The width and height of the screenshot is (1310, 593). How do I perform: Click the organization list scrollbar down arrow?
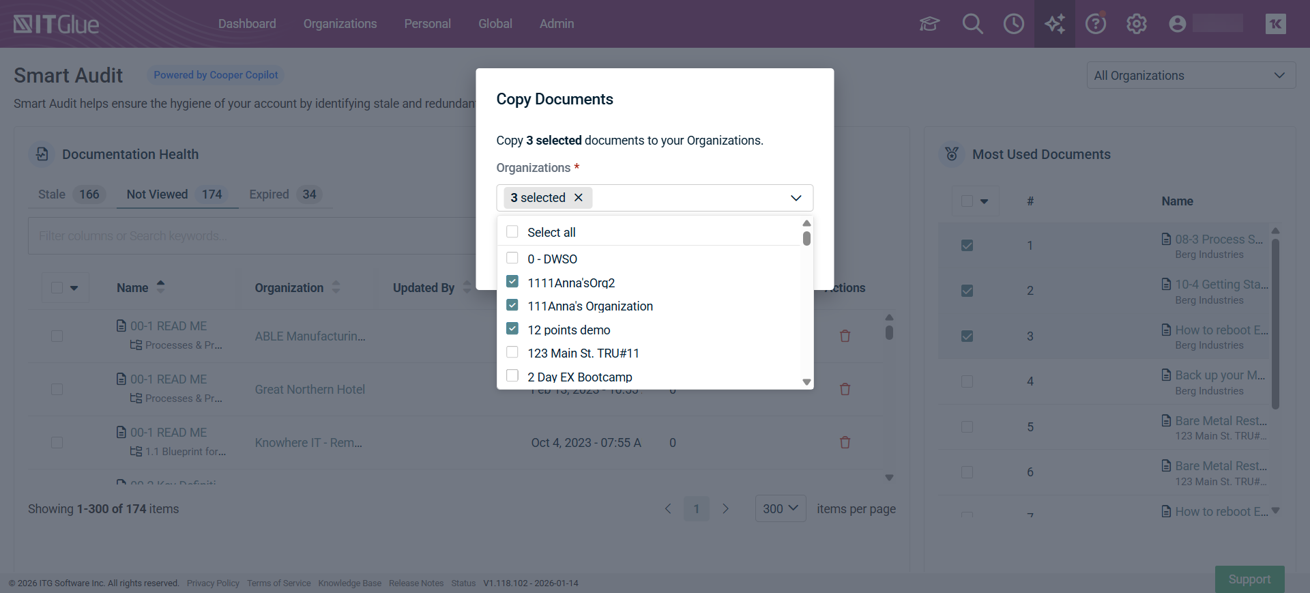click(806, 382)
